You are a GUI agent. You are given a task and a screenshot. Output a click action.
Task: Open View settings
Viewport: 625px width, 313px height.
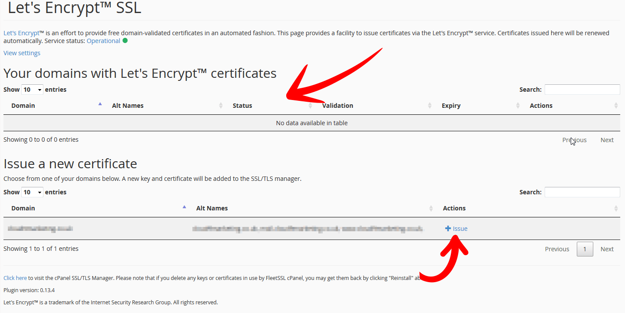pos(22,53)
